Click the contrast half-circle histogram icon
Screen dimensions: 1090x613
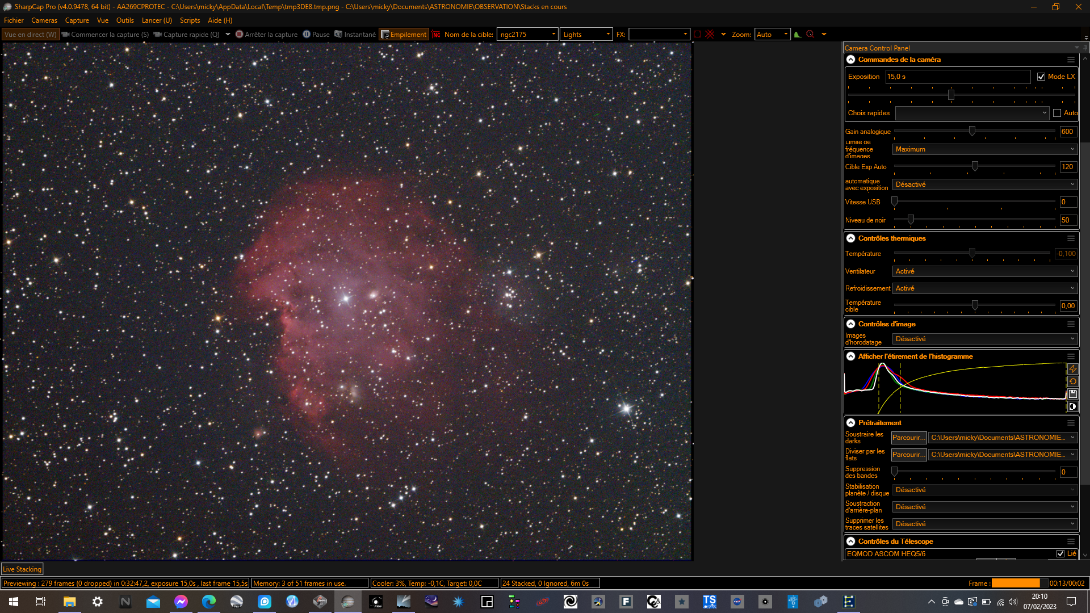coord(1072,406)
